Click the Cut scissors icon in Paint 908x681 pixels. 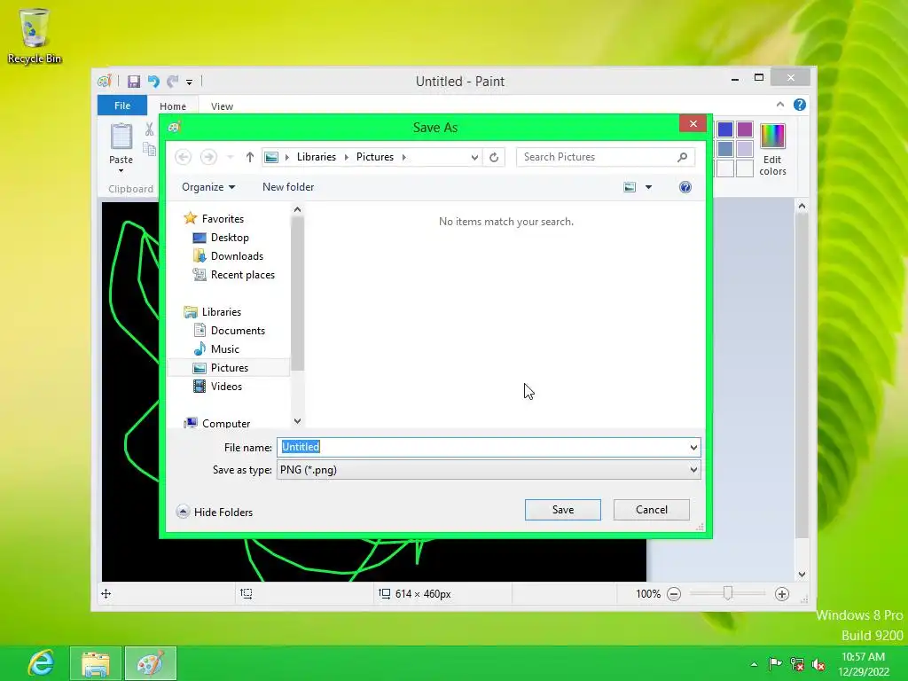(x=149, y=129)
